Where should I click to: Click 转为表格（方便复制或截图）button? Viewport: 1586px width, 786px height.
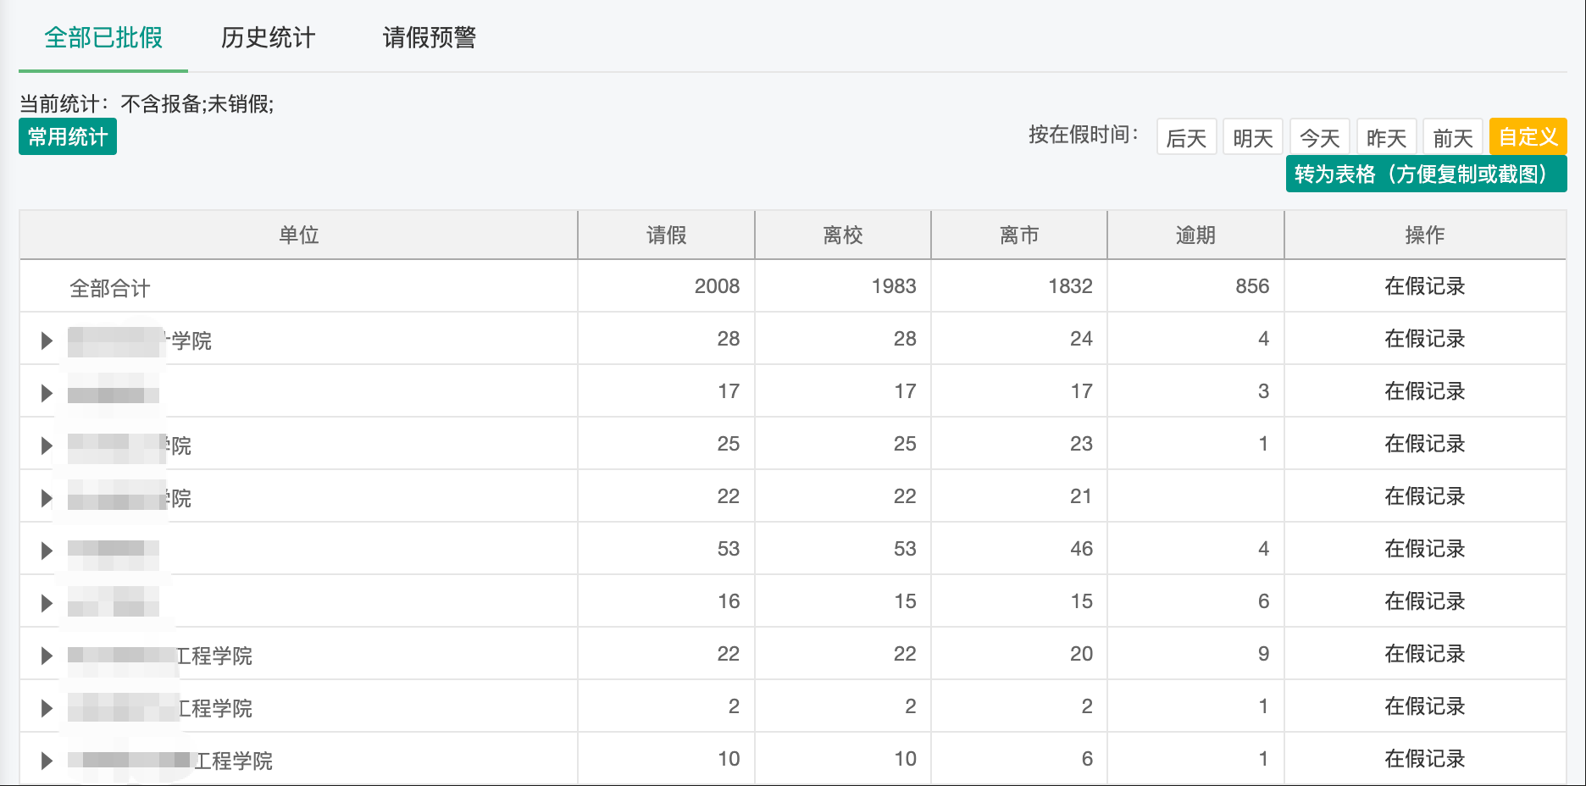(x=1426, y=174)
